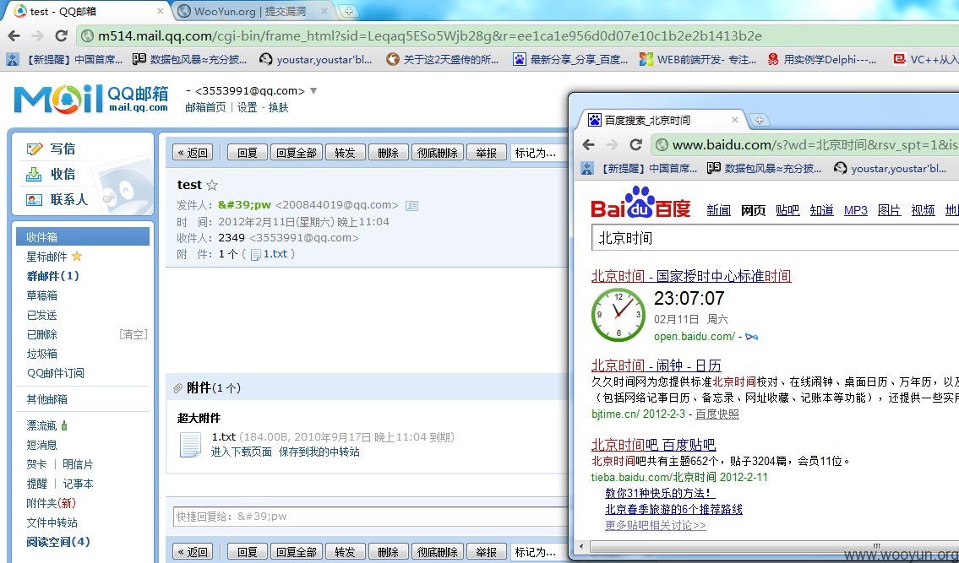Viewport: 959px width, 563px height.
Task: Open the bottom 标记为... dropdown
Action: pyautogui.click(x=537, y=552)
